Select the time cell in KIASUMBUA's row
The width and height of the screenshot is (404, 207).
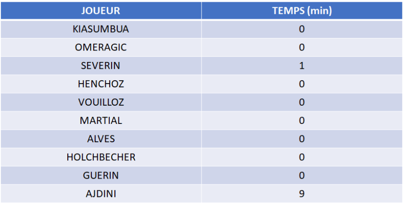point(302,29)
